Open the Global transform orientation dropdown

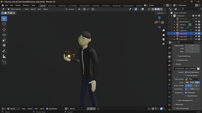coord(71,9)
